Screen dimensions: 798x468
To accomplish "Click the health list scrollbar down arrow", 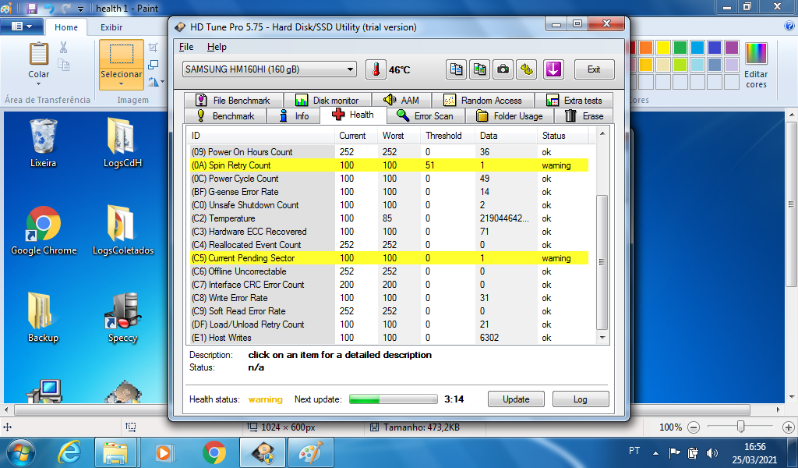I will 602,338.
